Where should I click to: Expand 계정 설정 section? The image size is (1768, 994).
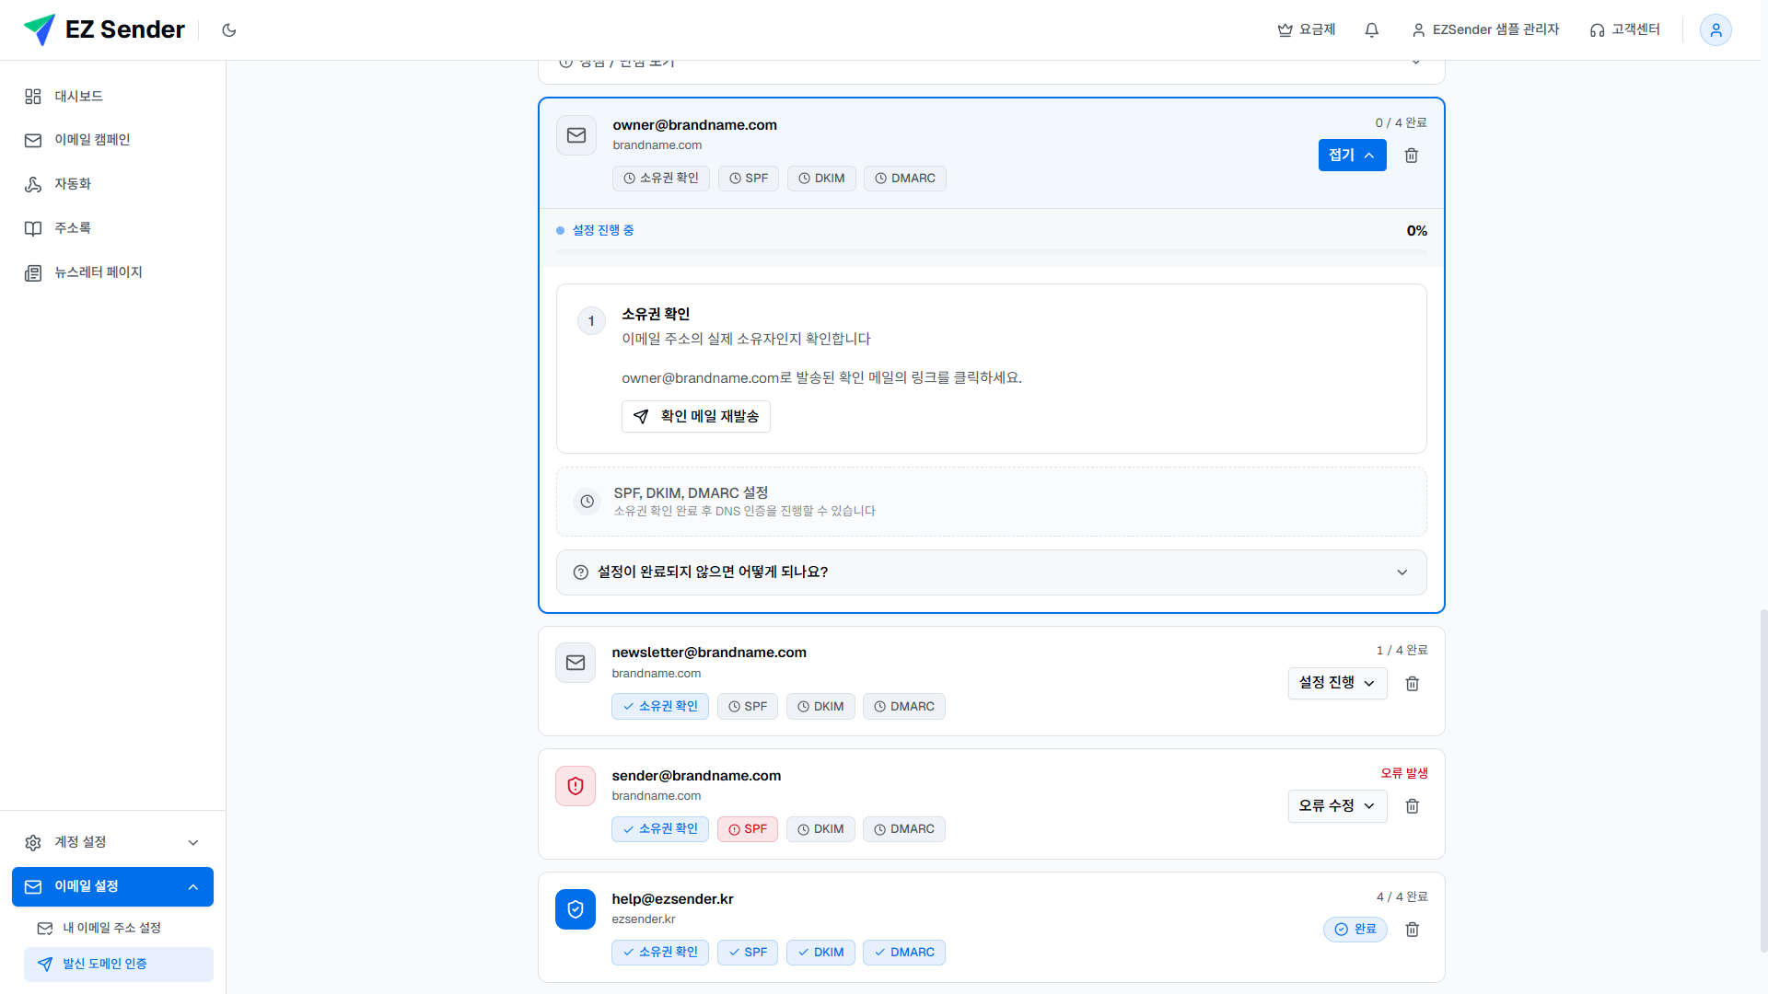(112, 842)
